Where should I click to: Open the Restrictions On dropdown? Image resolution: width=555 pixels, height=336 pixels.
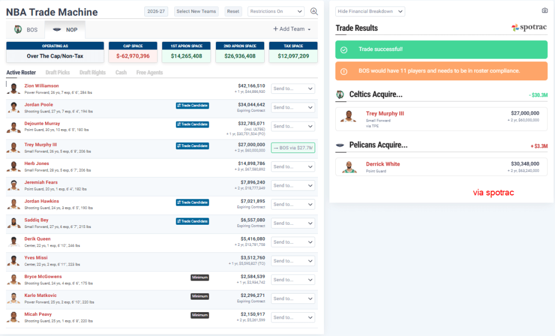pyautogui.click(x=276, y=11)
